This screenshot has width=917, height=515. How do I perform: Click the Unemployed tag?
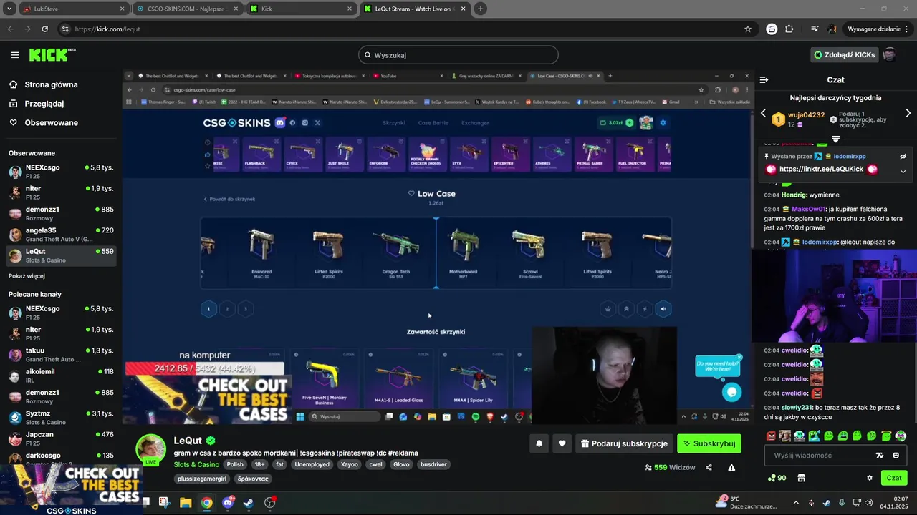pos(312,464)
